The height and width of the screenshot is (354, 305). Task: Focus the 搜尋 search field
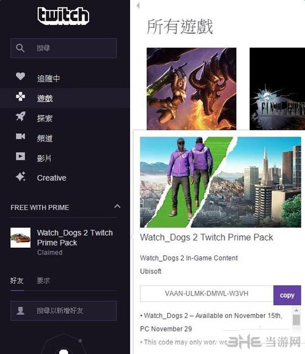(63, 48)
